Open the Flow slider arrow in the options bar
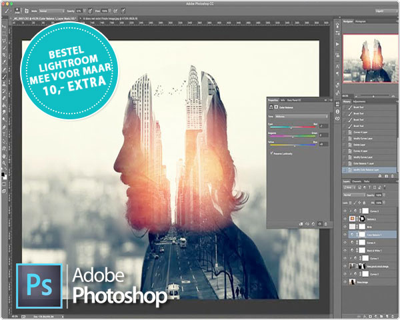This screenshot has height=320, width=400. [110, 11]
